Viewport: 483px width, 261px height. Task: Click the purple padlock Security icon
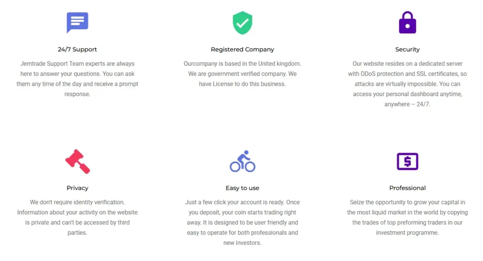(408, 23)
